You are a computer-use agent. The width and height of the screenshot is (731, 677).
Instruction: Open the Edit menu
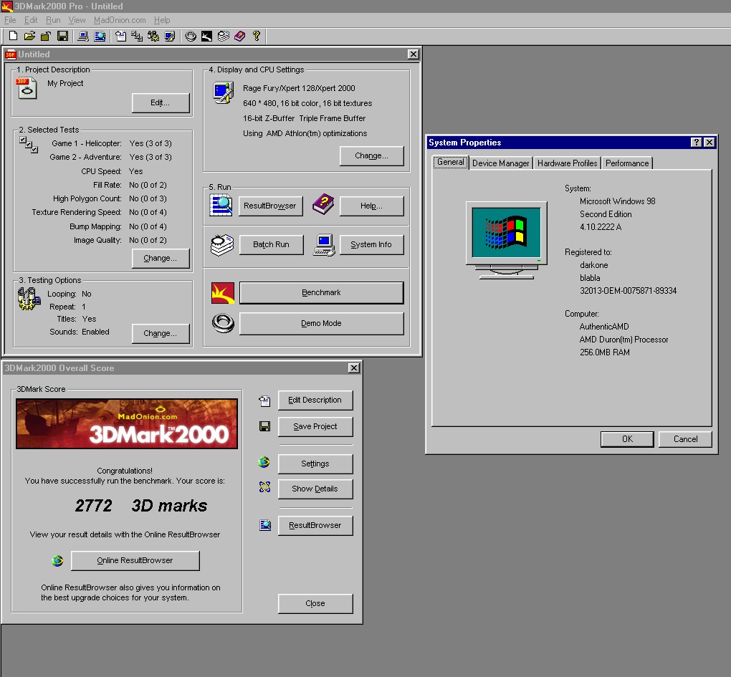[31, 20]
